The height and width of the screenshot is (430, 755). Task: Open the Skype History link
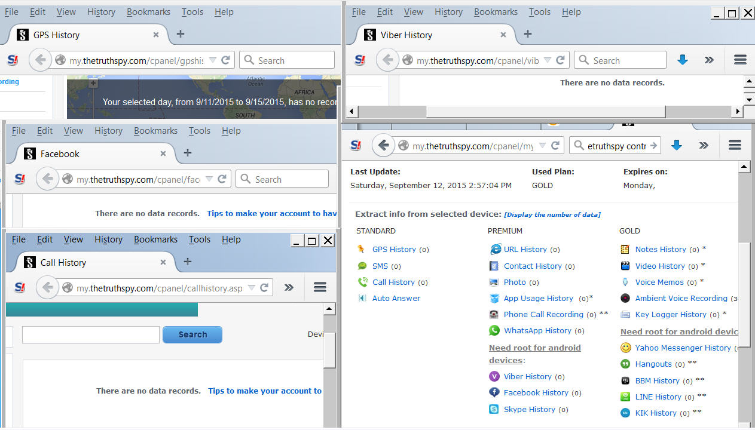pos(530,409)
